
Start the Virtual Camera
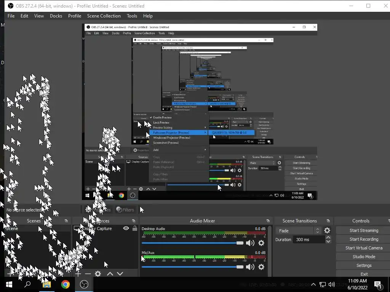(x=364, y=248)
